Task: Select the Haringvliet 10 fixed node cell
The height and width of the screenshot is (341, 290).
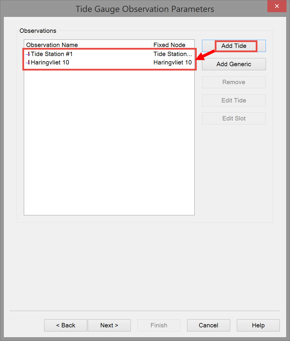Action: click(172, 62)
